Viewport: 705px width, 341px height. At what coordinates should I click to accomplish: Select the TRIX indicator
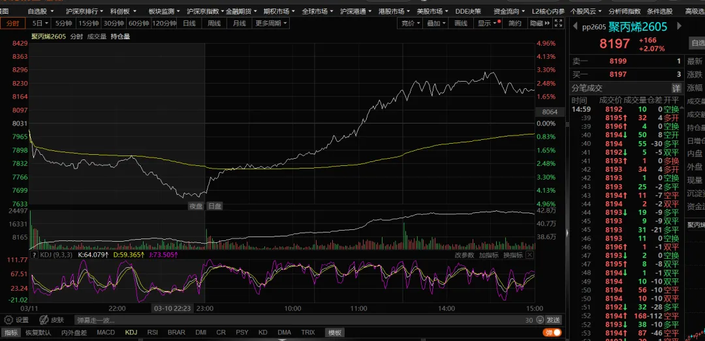point(308,333)
